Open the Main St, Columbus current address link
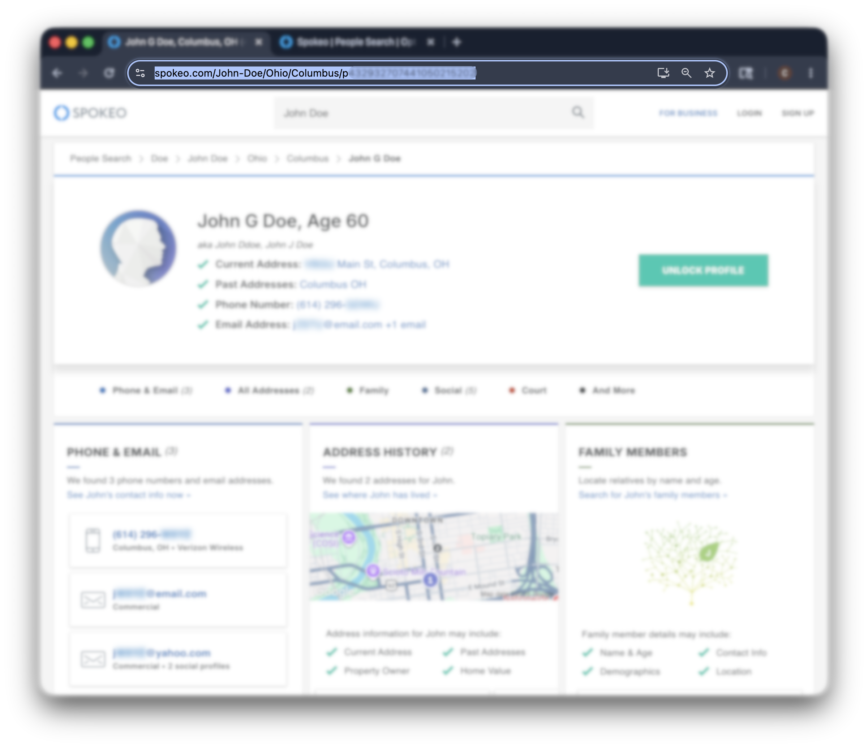This screenshot has height=748, width=868. click(x=377, y=264)
